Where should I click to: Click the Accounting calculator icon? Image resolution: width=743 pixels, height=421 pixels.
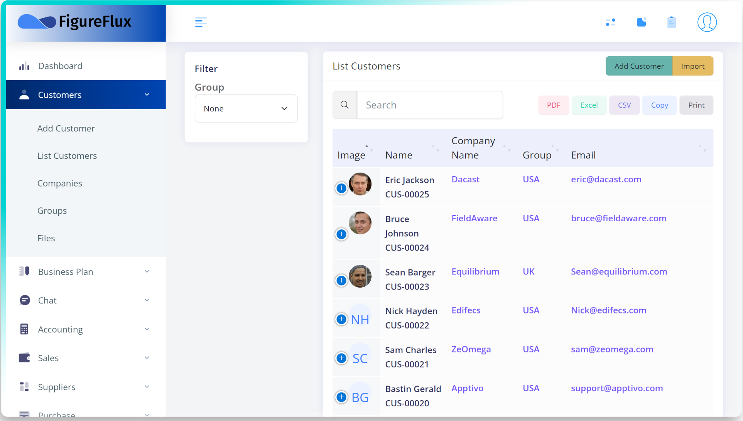(x=24, y=329)
